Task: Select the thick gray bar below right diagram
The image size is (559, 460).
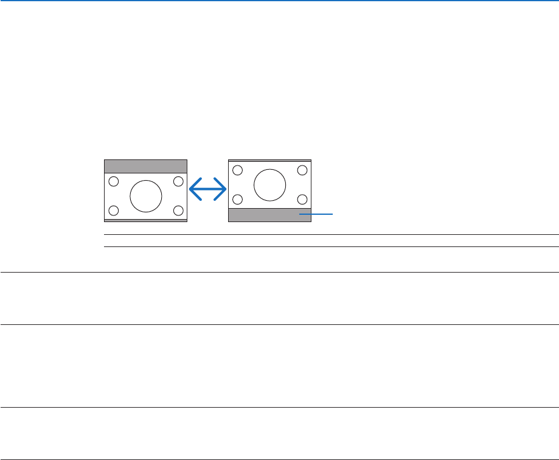Action: 269,215
